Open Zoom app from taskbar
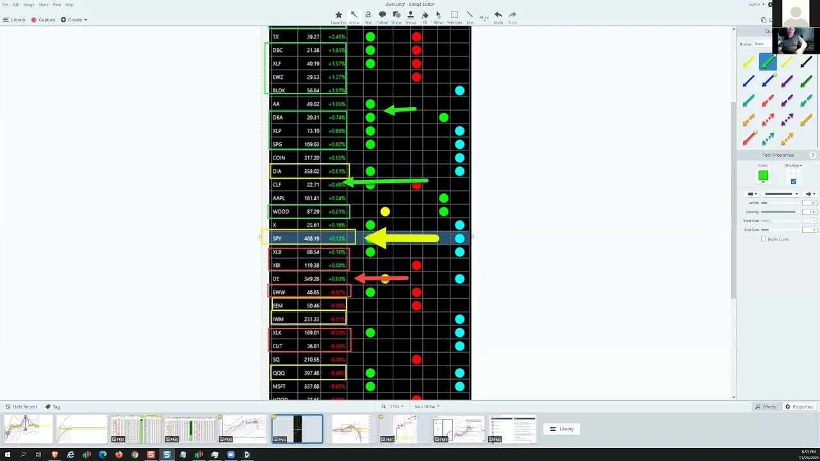This screenshot has height=461, width=820. (x=231, y=455)
